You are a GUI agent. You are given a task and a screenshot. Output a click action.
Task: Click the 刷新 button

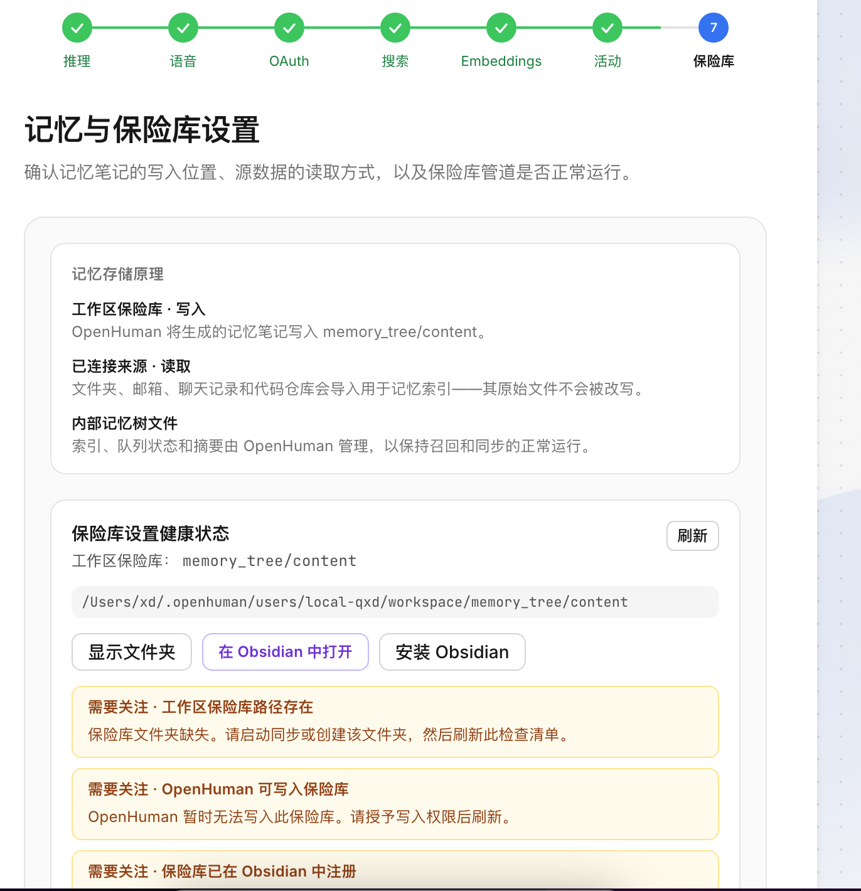pyautogui.click(x=693, y=536)
